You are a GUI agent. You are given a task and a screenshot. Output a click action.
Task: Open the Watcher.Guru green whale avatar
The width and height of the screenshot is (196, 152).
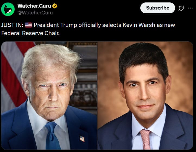coord(8,9)
